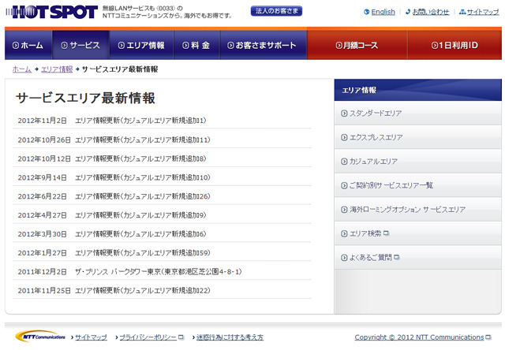505x350 pixels.
Task: Open 海外ローミングオプション サービスエリア link
Action: 407,210
